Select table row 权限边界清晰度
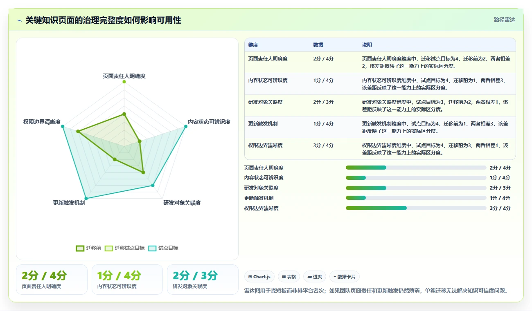532x311 pixels. pyautogui.click(x=380, y=149)
